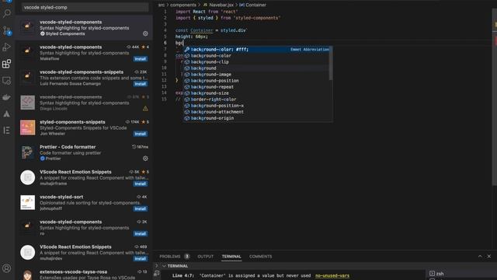Click the Prettier extension logo
497x280 pixels.
28,152
